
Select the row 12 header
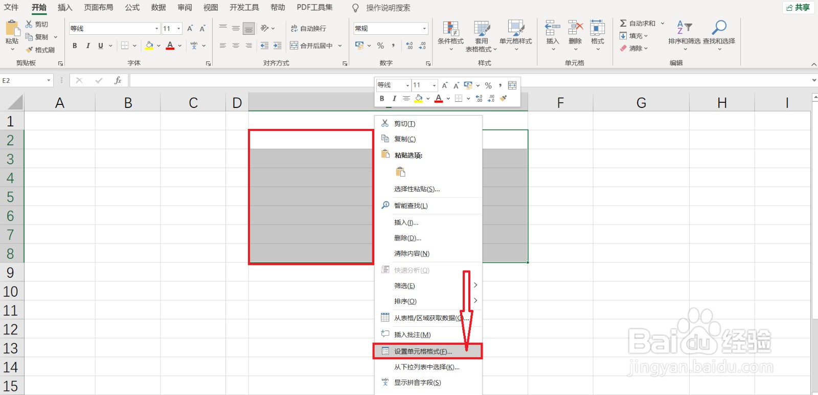point(11,329)
